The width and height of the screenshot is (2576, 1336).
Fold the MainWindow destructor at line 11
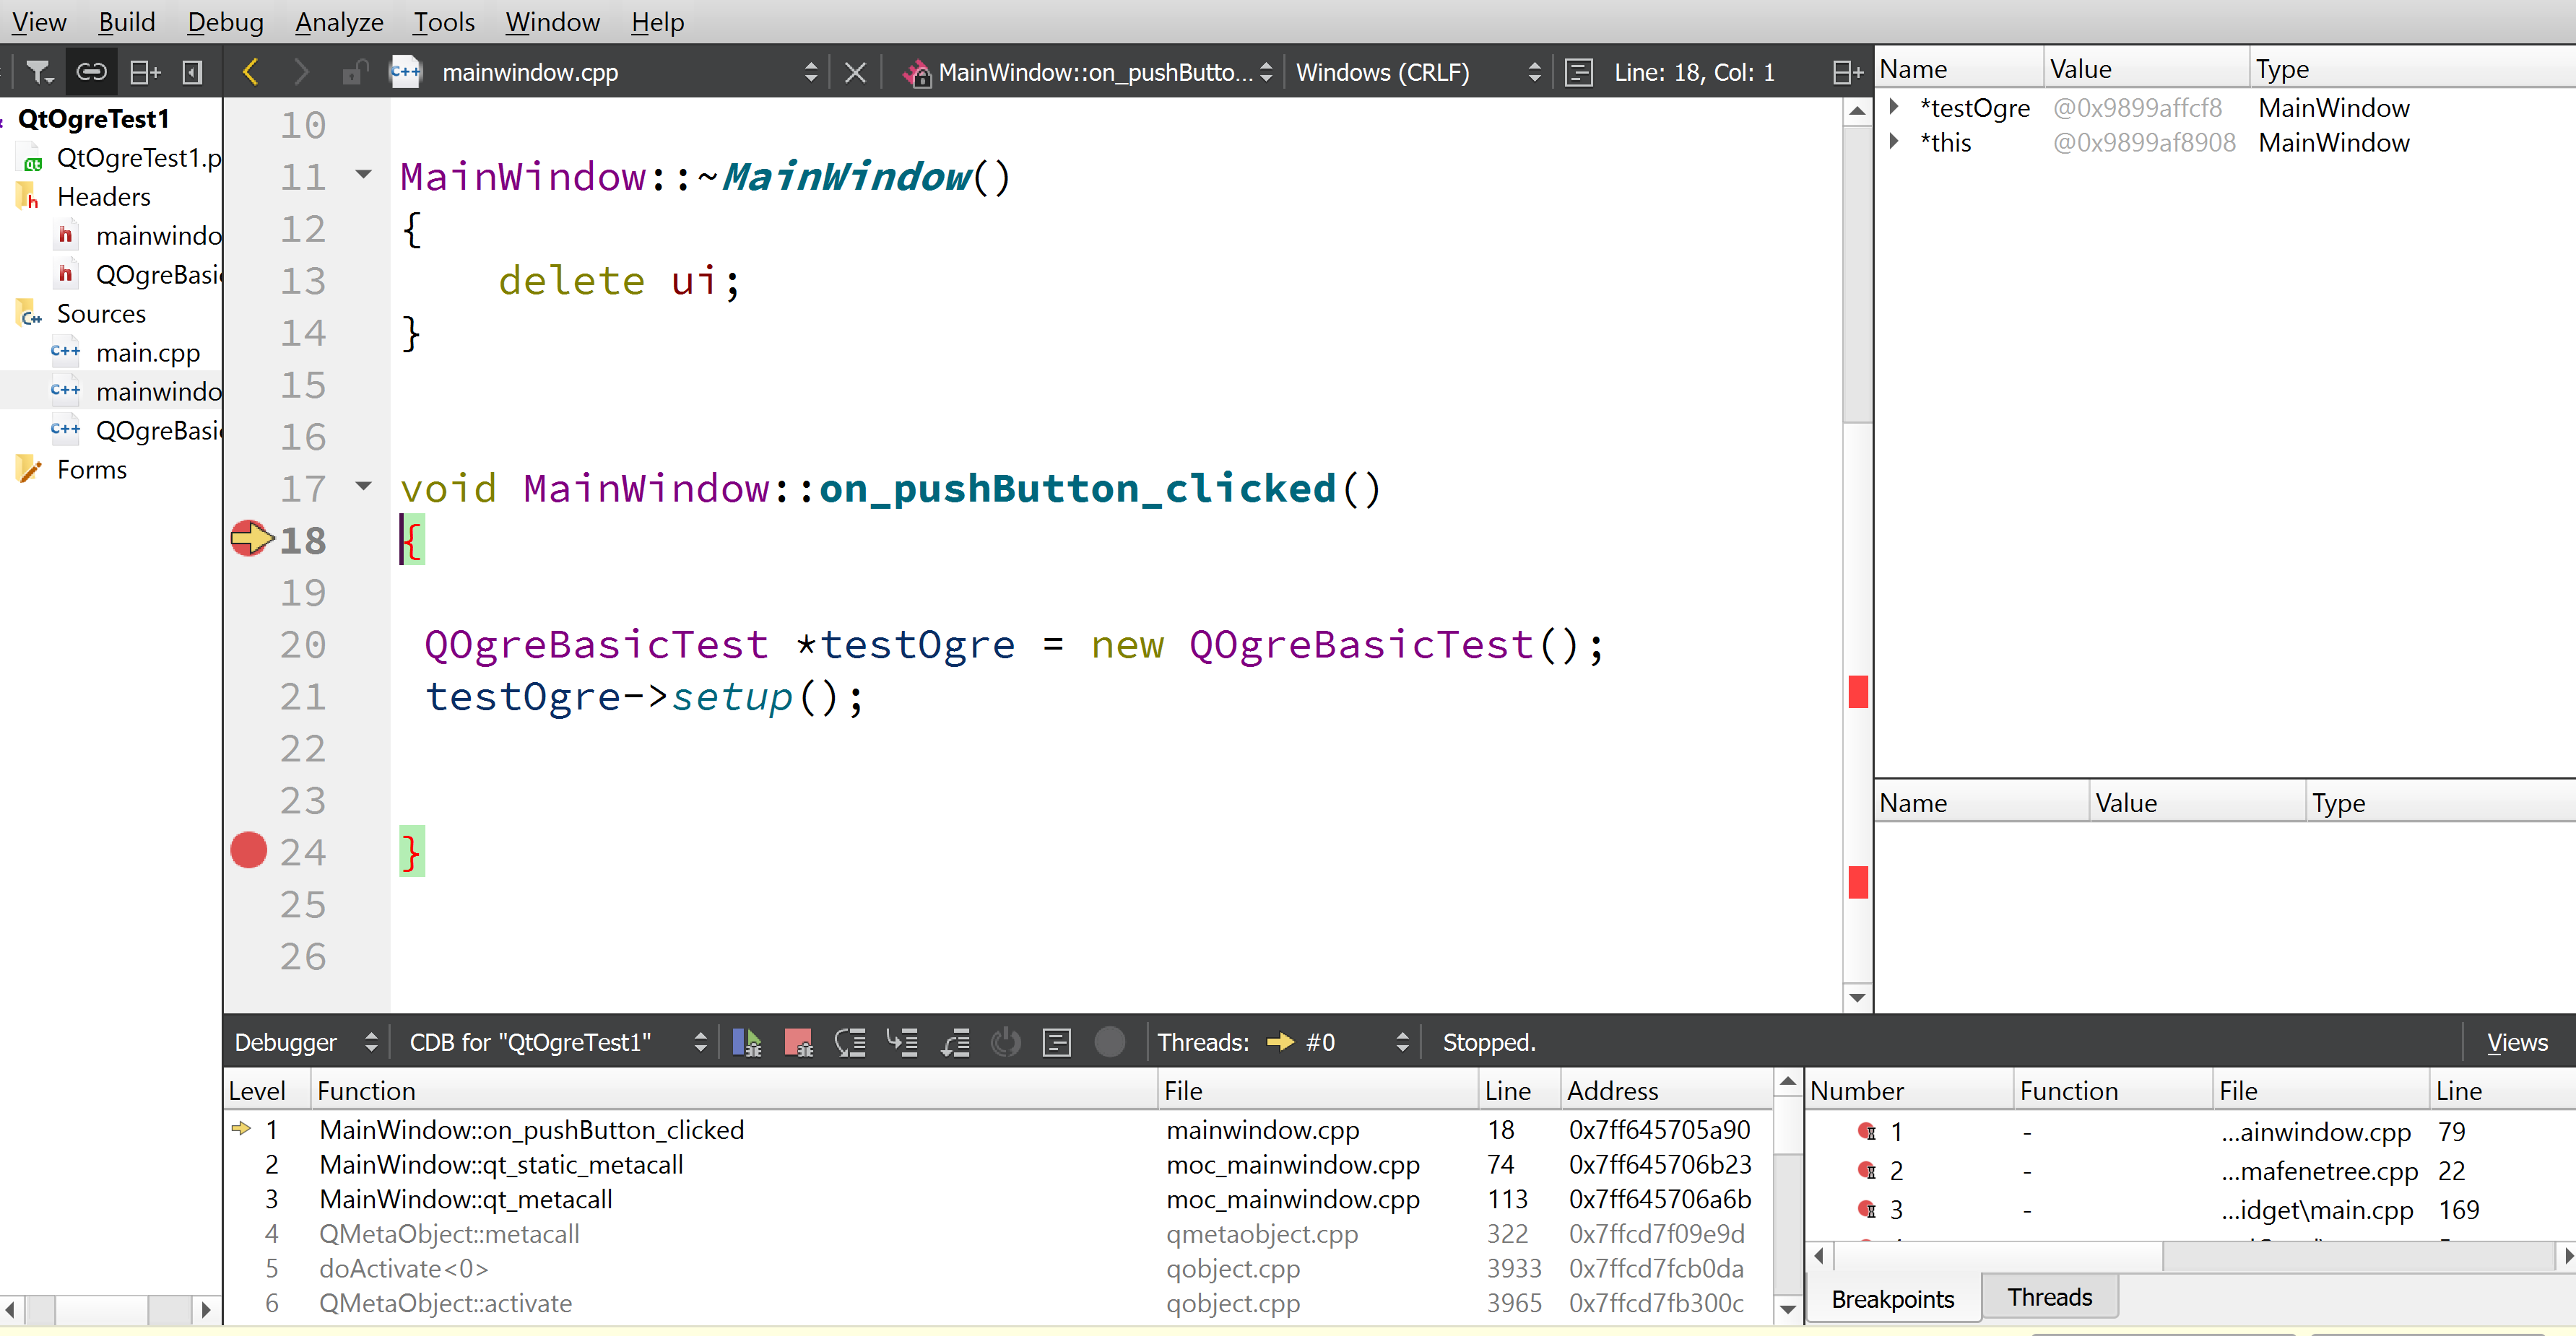coord(363,175)
